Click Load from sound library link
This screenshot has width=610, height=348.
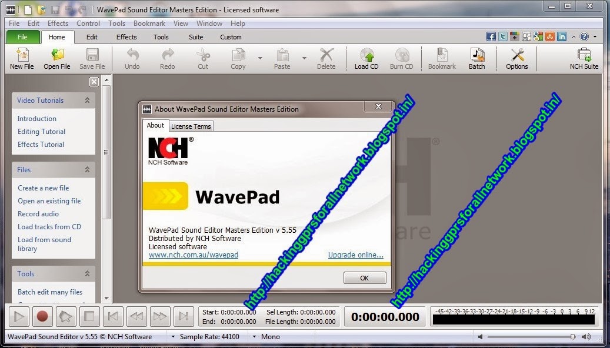[x=44, y=244]
